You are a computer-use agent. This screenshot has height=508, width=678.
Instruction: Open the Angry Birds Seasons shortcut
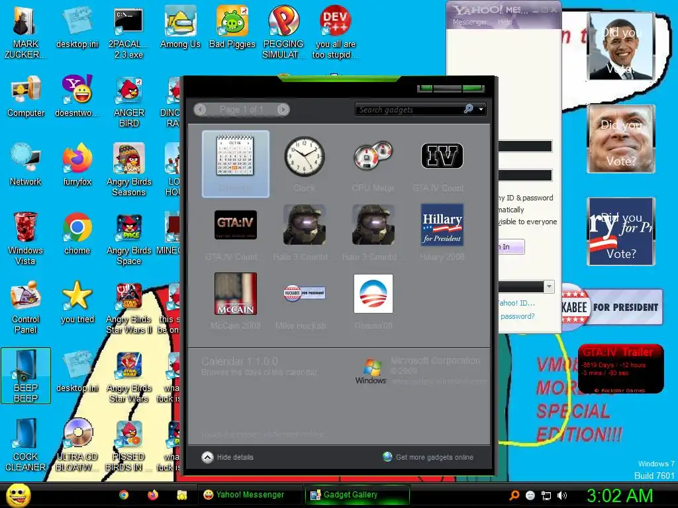(128, 170)
